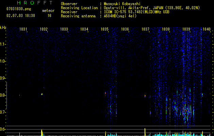This screenshot has height=136, width=214.
Task: Click the Ogata-vill. Akita-Pref. JAPAN location text
Action: (x=152, y=8)
